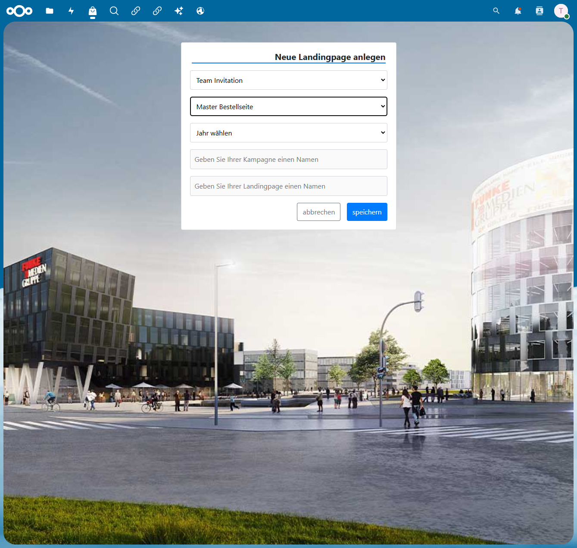Focus the Kampagne name input field
This screenshot has width=577, height=548.
289,159
